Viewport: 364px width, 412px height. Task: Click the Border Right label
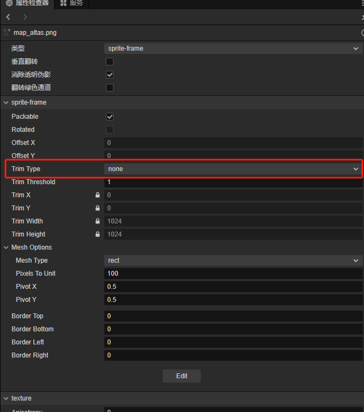pyautogui.click(x=29, y=355)
